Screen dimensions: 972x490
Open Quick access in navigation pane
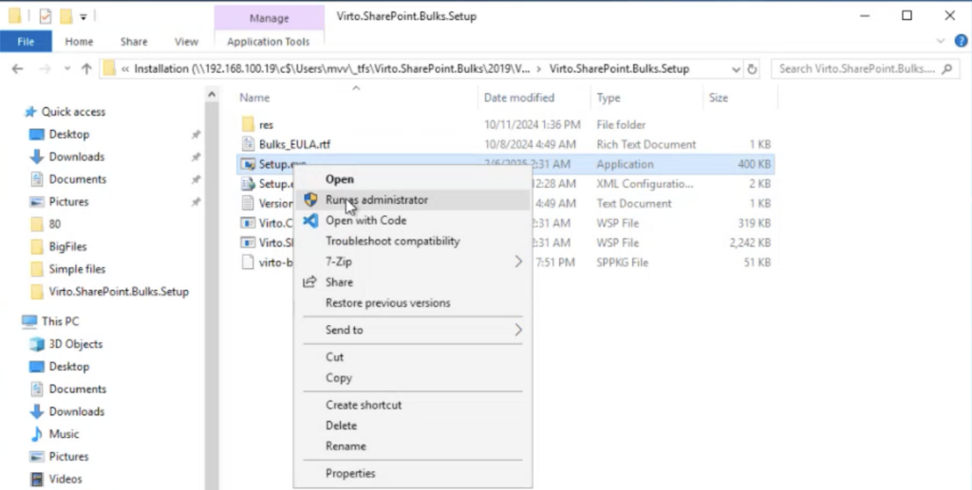(73, 112)
